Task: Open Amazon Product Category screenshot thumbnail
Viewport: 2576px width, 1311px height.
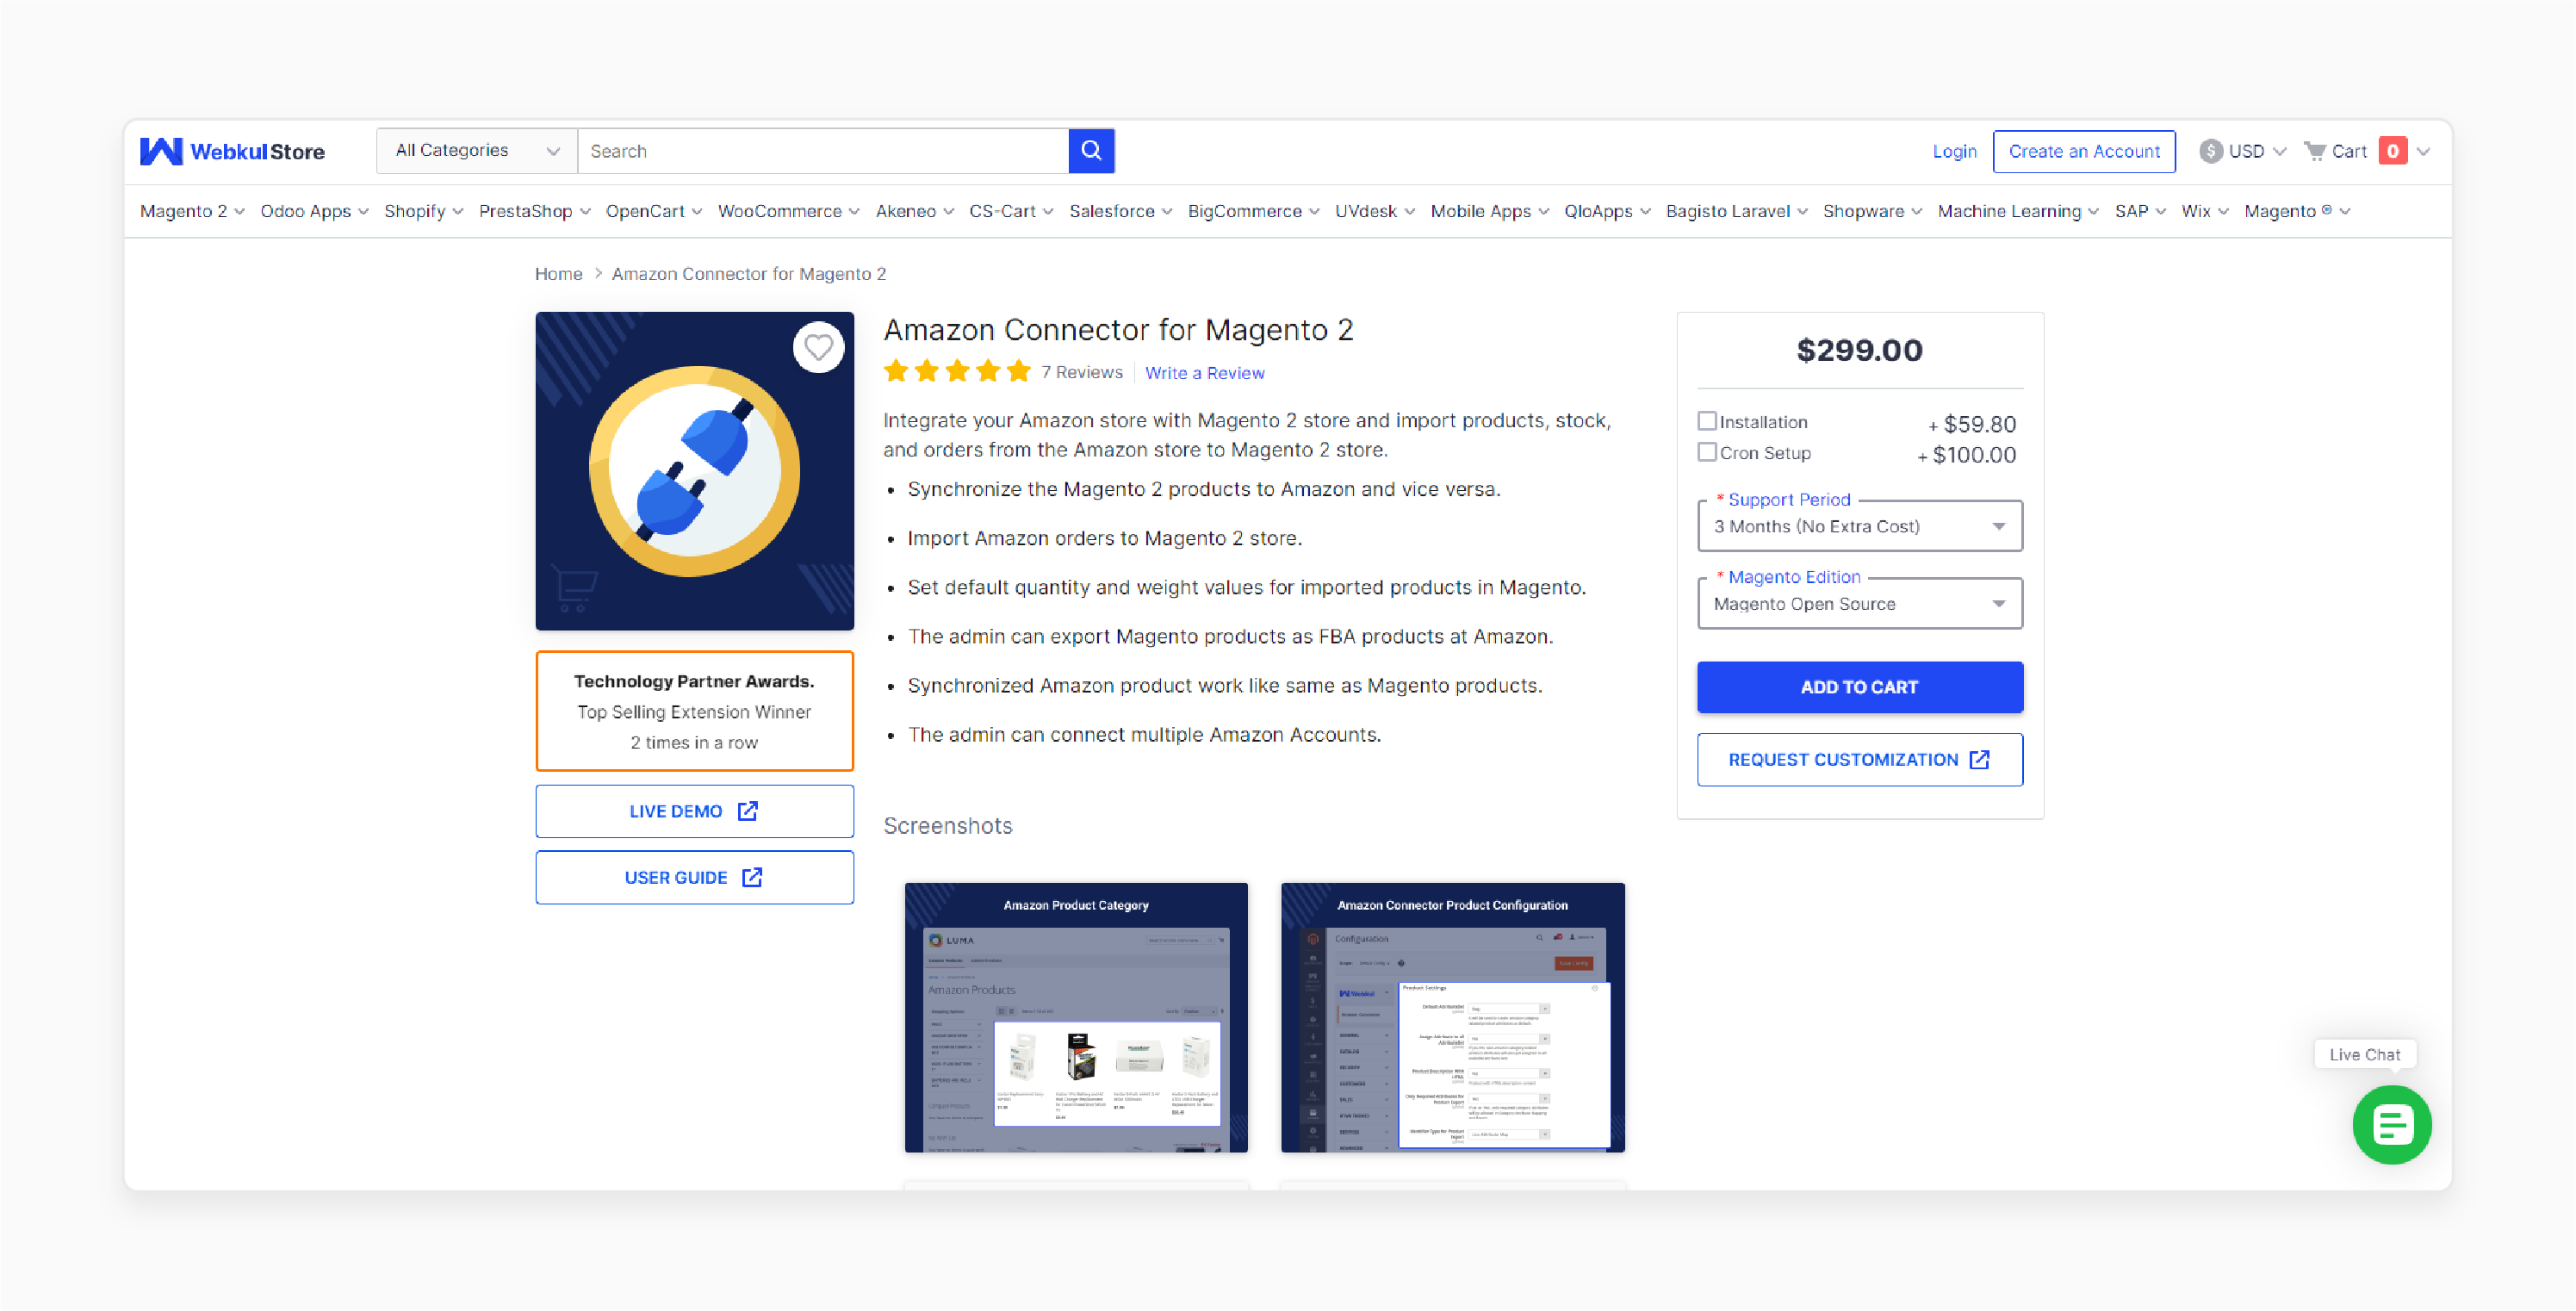Action: coord(1075,1017)
